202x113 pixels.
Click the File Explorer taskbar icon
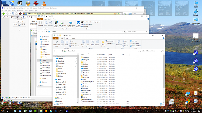(41, 111)
